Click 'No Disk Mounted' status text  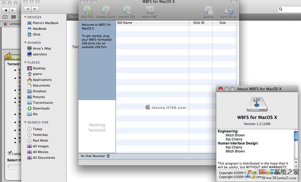tap(92, 156)
